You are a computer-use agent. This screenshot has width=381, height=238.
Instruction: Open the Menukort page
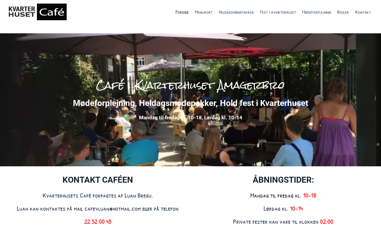click(x=204, y=12)
